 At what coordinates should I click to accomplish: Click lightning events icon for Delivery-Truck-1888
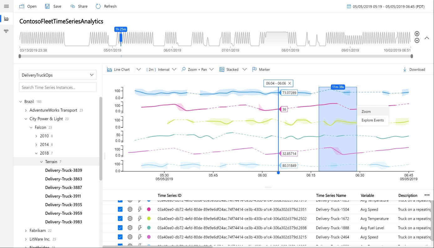tap(140, 228)
